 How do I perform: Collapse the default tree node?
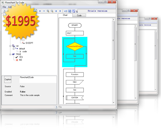tap(14, 49)
